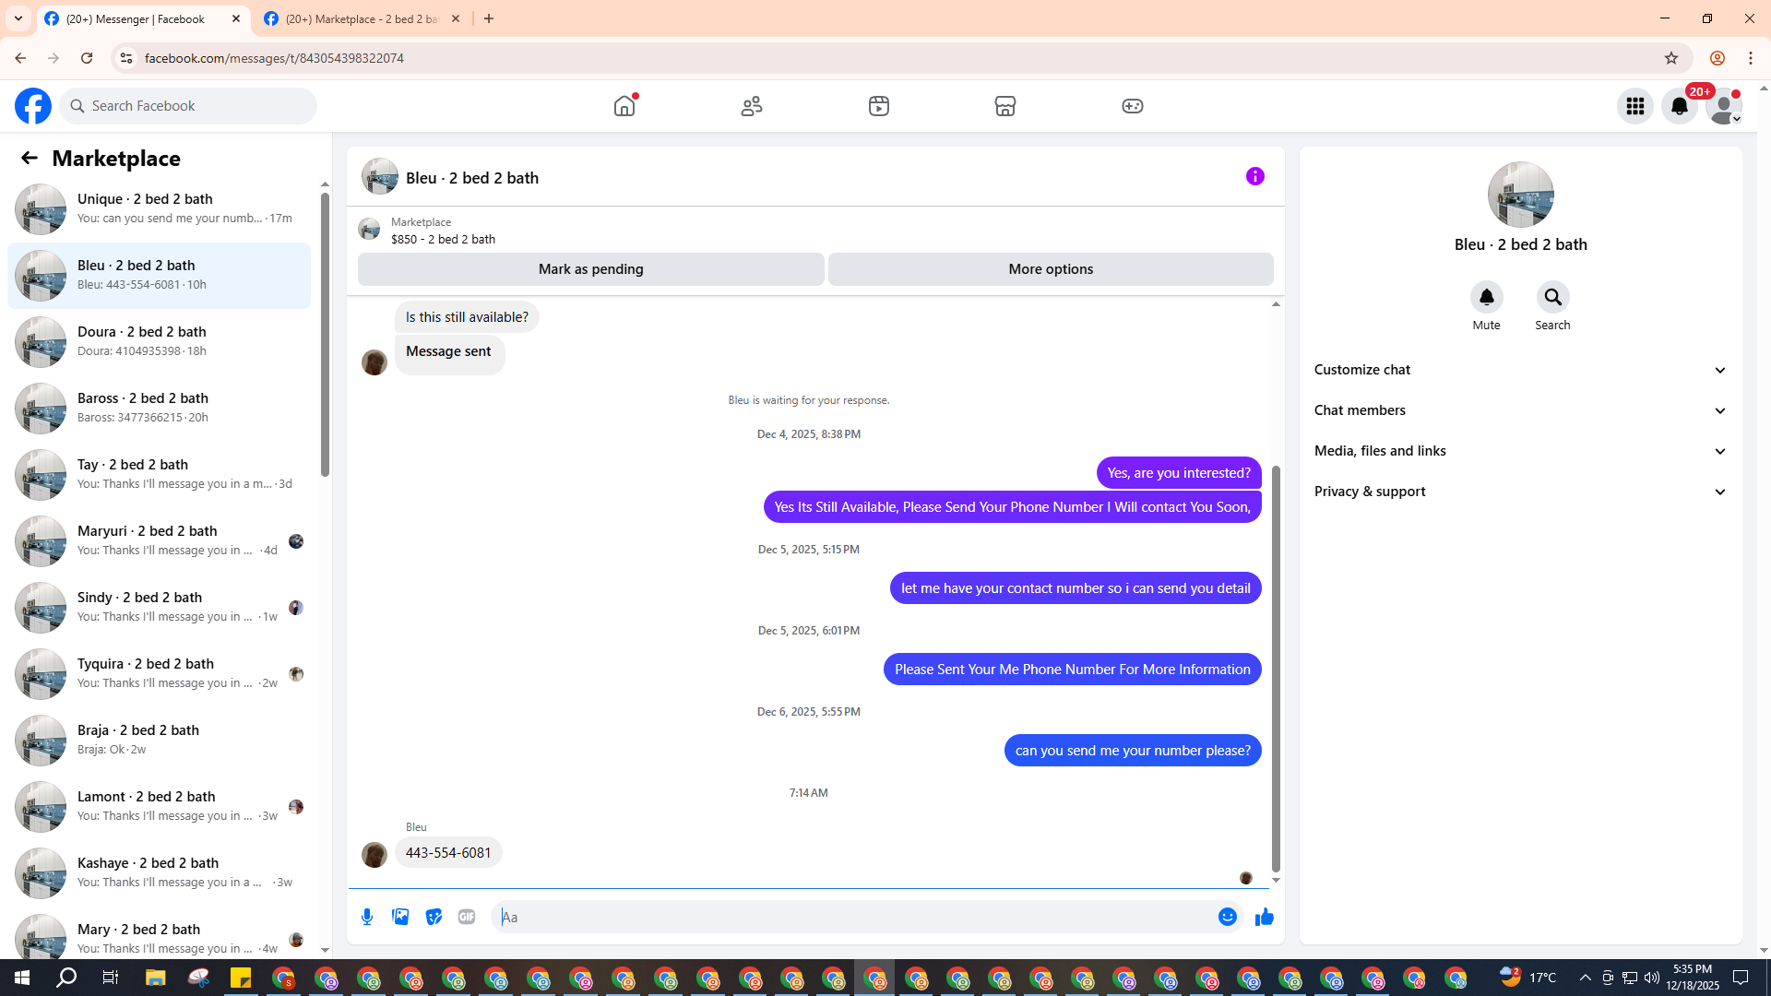Close the Marketplace browser tab

pos(456,19)
